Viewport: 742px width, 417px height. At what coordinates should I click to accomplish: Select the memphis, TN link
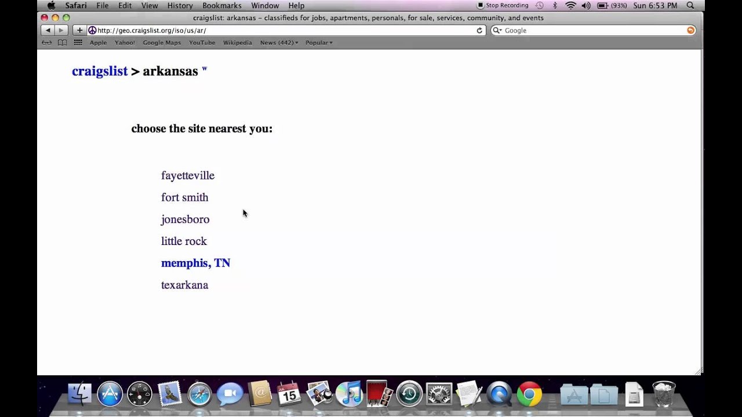click(x=195, y=263)
